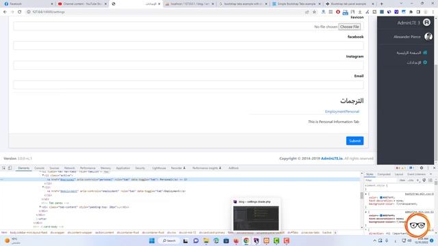Open the Chrome three-dot menu
The height and width of the screenshot is (246, 438).
[433, 12]
